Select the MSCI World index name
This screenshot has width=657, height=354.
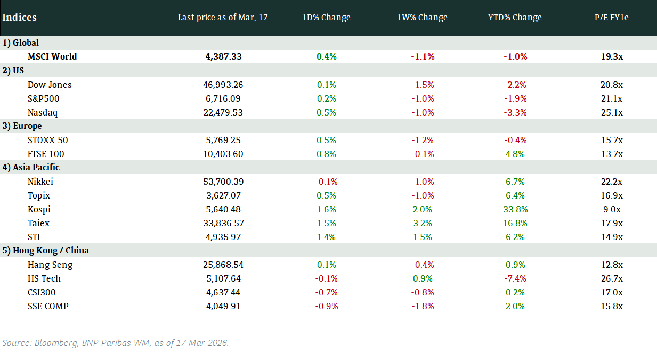click(52, 56)
